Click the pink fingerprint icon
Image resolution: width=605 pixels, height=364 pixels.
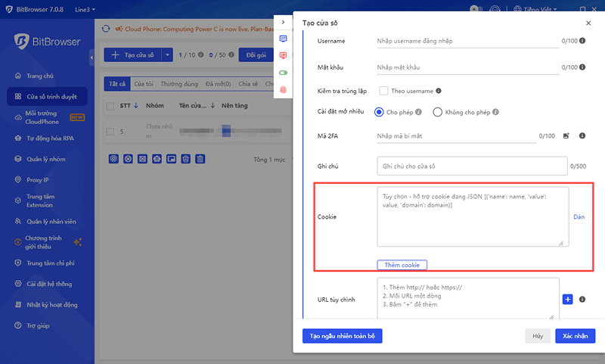[x=284, y=89]
